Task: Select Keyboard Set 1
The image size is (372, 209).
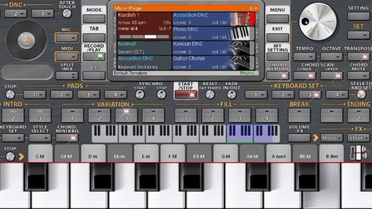Action: 256,95
